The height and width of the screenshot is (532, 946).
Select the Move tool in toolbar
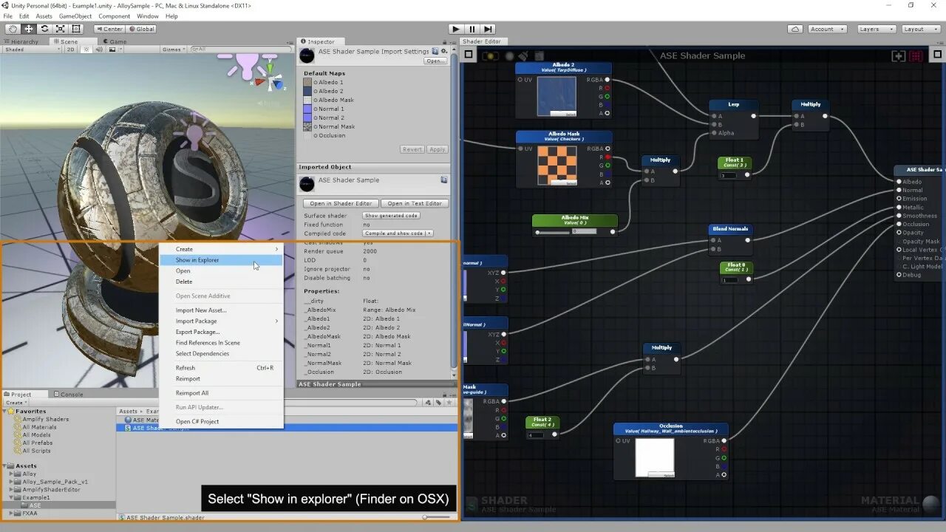pos(29,29)
